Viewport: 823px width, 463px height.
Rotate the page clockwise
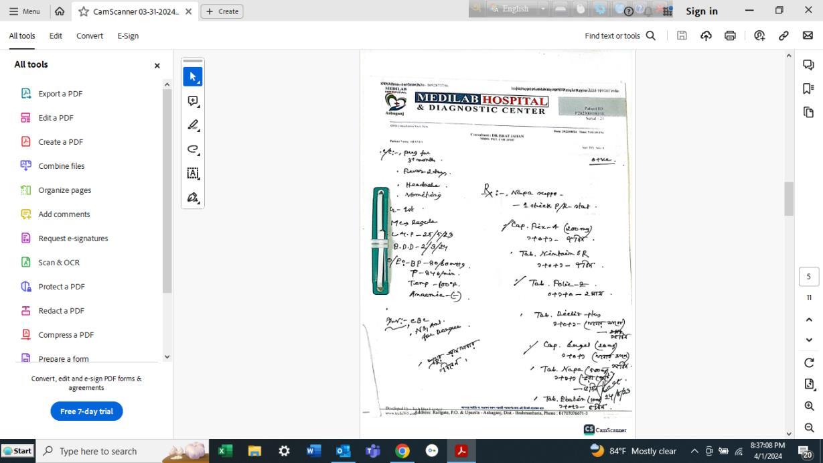tap(809, 362)
